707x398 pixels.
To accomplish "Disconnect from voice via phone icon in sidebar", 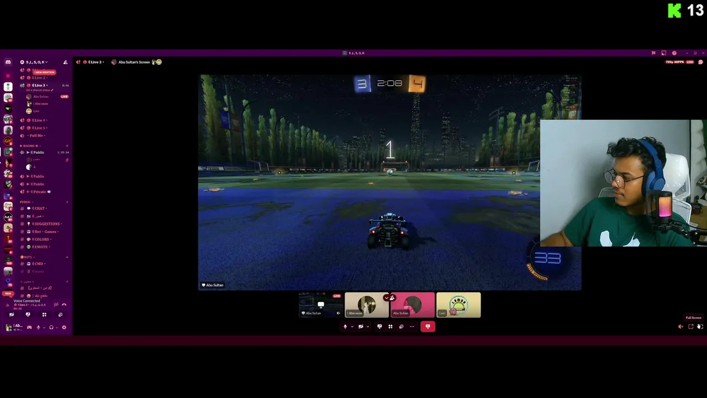I will (64, 305).
